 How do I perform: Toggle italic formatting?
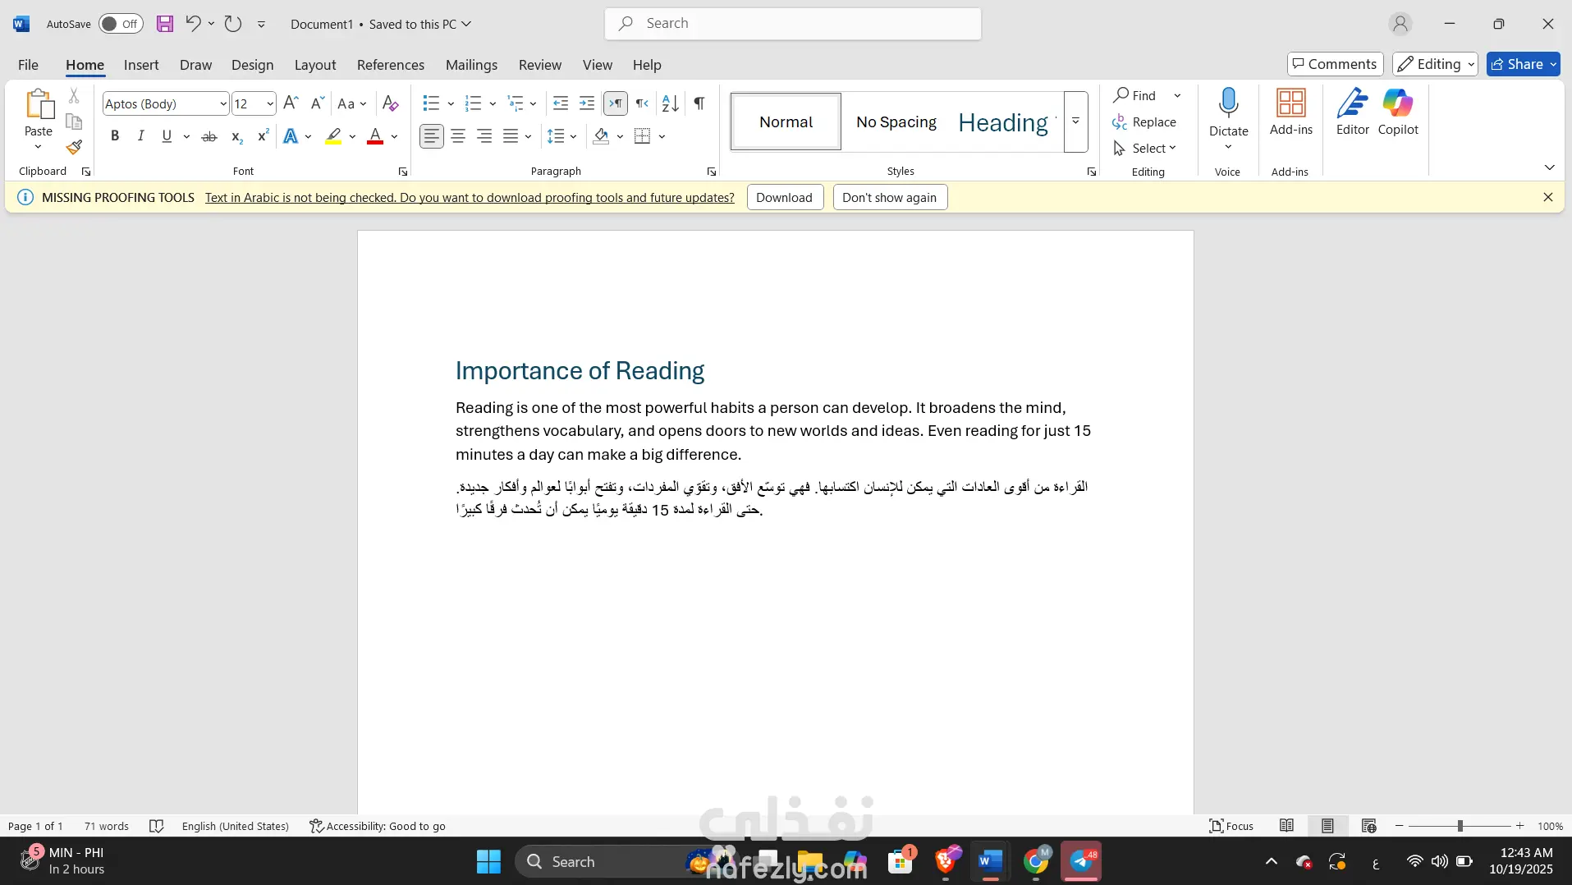click(x=141, y=136)
